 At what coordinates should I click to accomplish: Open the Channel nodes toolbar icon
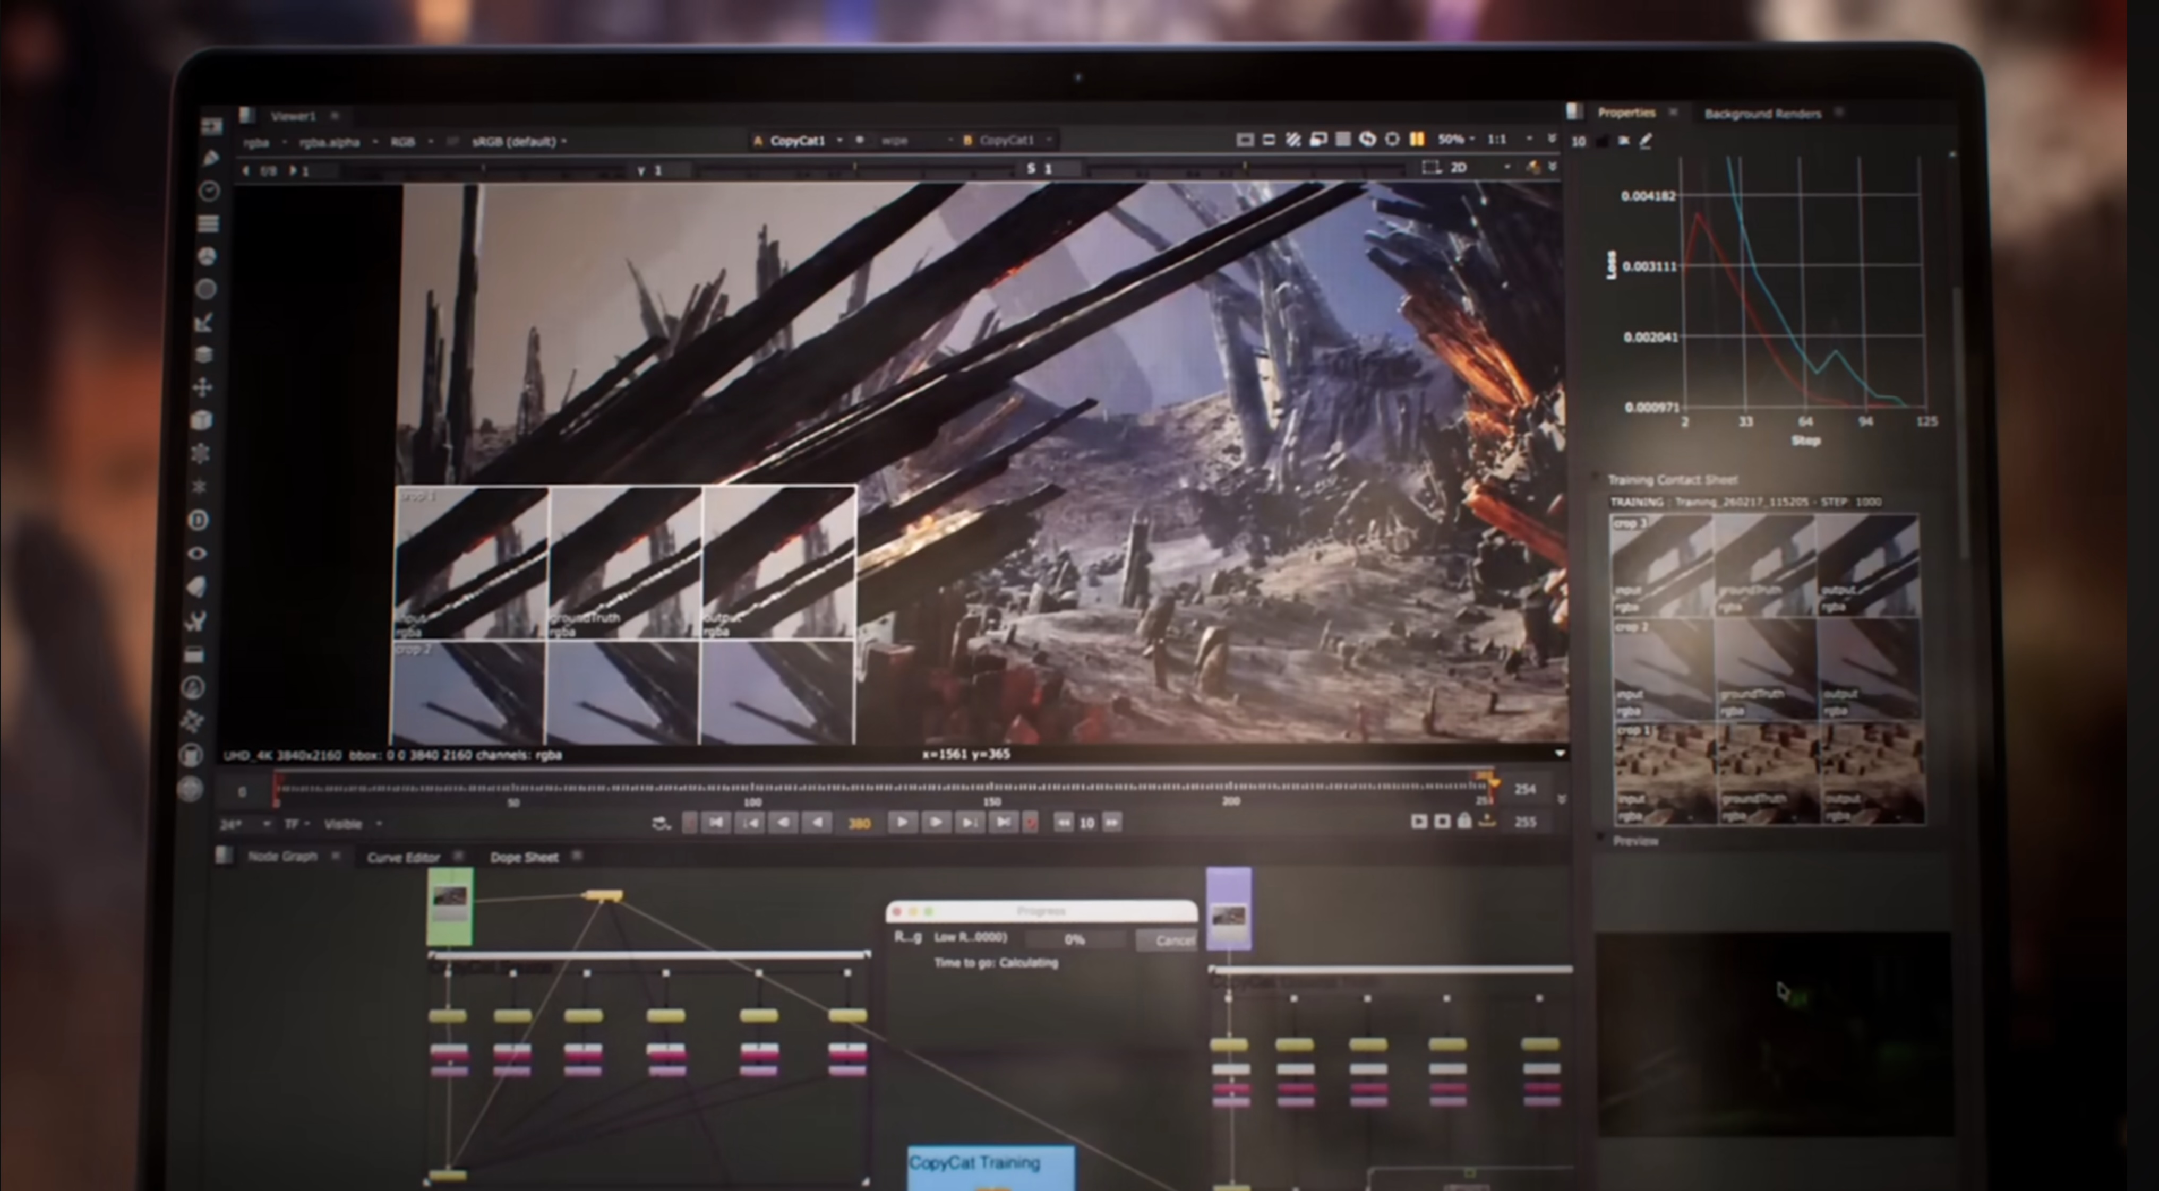click(208, 223)
